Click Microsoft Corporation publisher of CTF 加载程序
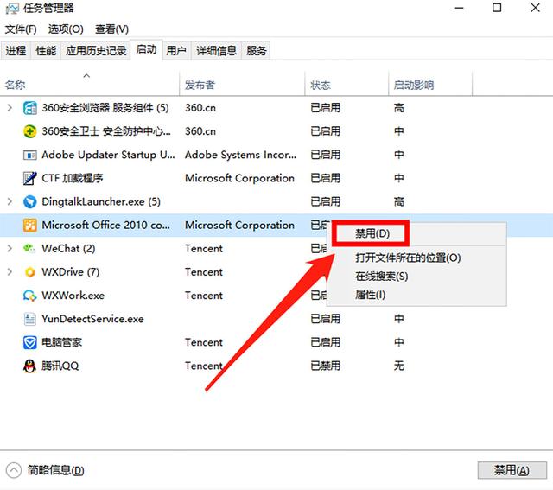 point(240,178)
